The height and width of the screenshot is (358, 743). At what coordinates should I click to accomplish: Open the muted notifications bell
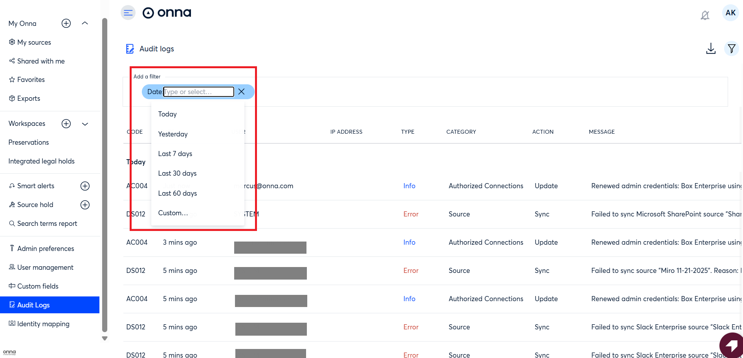point(705,15)
